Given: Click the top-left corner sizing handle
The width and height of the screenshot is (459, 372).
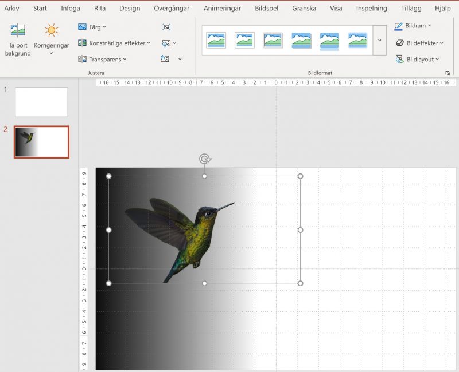Looking at the screenshot, I should pos(108,176).
